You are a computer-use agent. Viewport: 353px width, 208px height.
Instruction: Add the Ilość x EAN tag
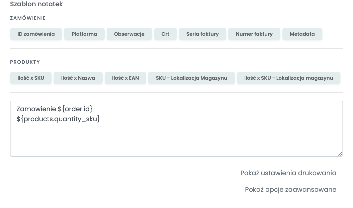125,78
